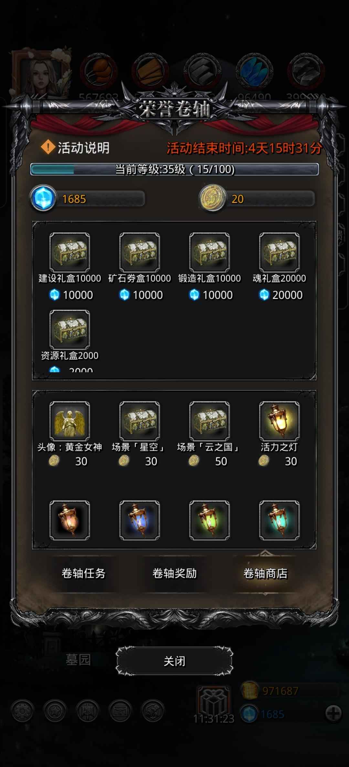Tap the 锻造礼盒10000 chest icon
Viewport: 349px width, 767px height.
coord(209,252)
